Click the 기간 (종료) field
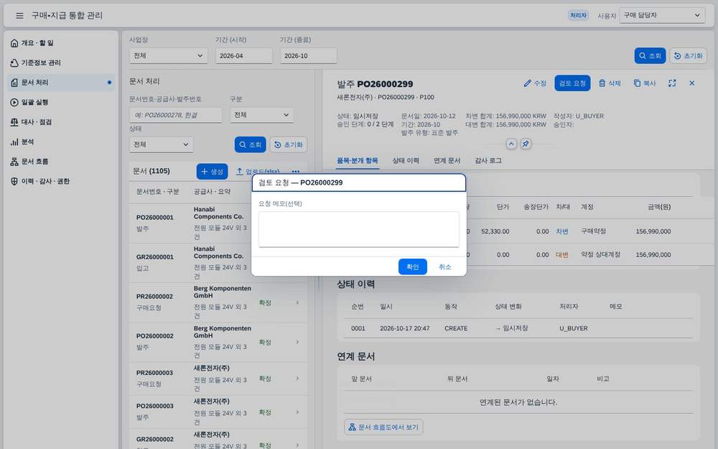Image resolution: width=718 pixels, height=449 pixels. tap(308, 55)
